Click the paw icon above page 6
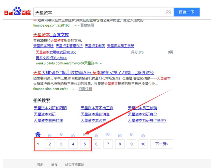 (x=96, y=135)
